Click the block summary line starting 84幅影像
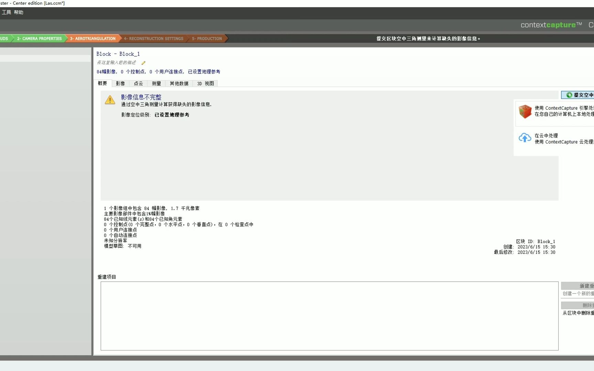 click(158, 72)
